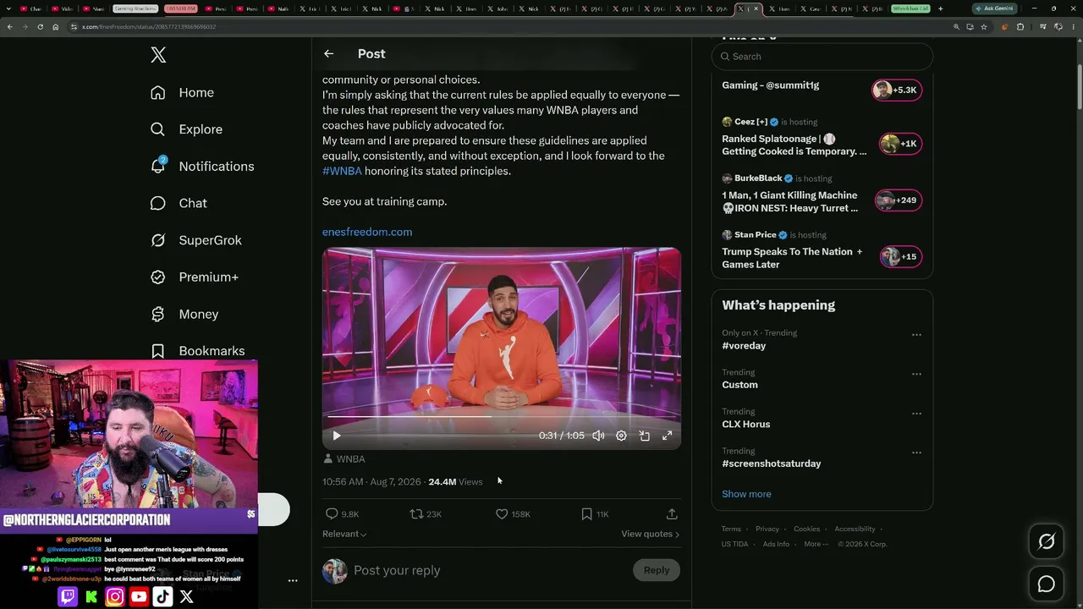Open the View quotes link
Screen dimensions: 1083x609
pos(651,534)
